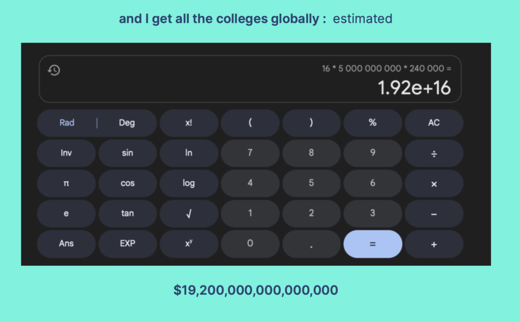Viewport: 520px width, 322px height.
Task: Click the minus operator key
Action: (x=434, y=213)
